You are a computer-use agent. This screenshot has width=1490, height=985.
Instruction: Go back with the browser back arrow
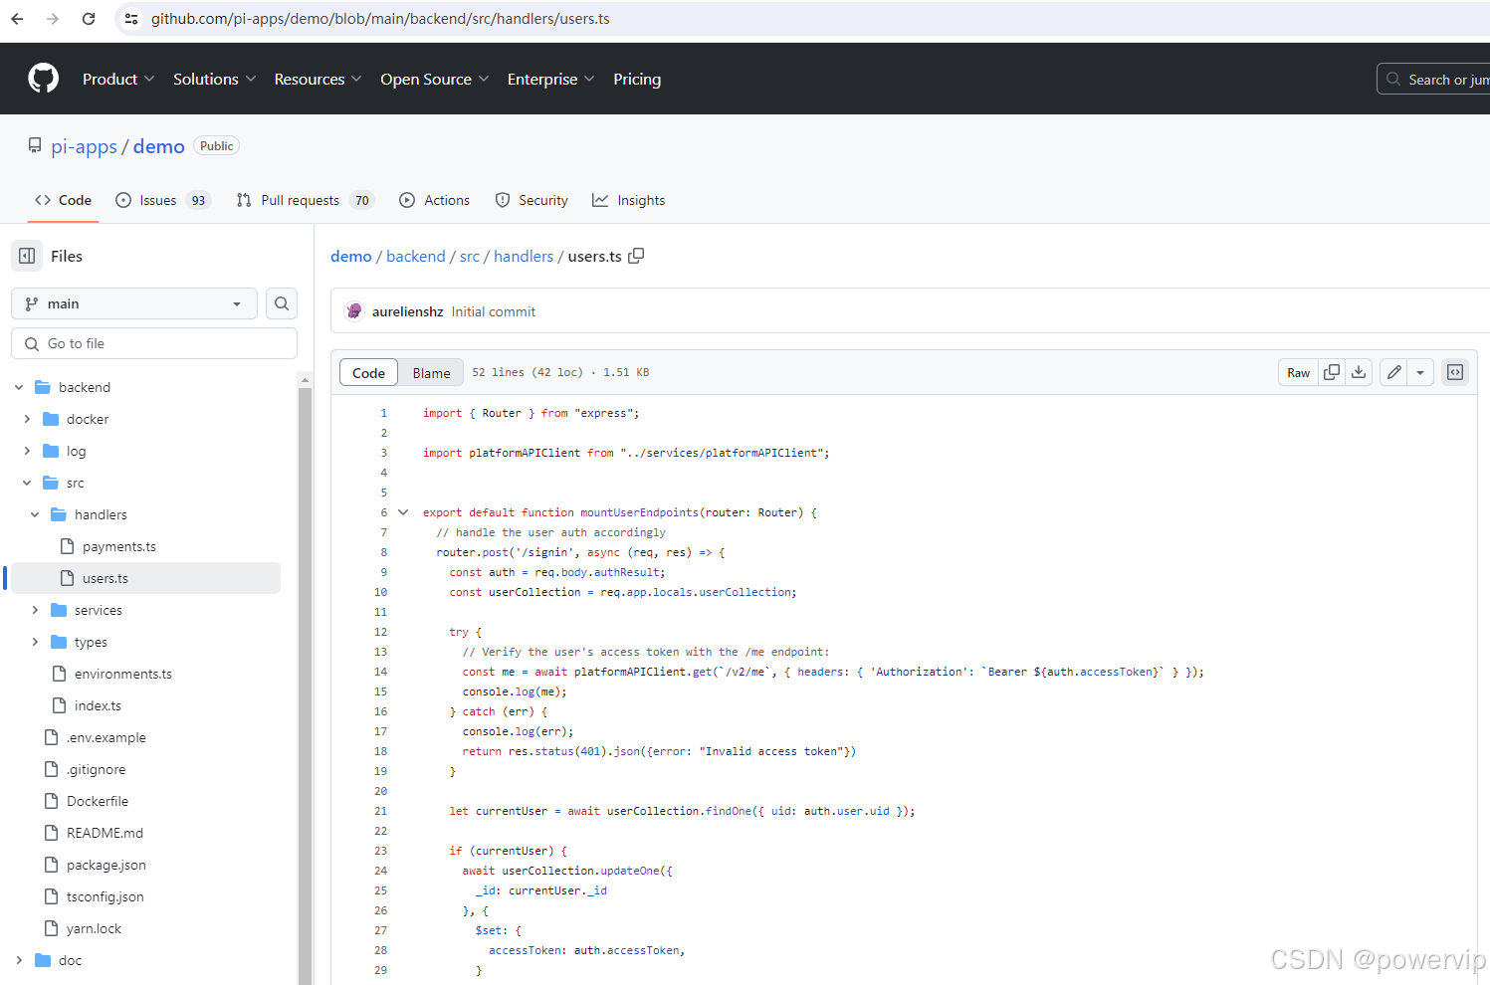coord(17,19)
